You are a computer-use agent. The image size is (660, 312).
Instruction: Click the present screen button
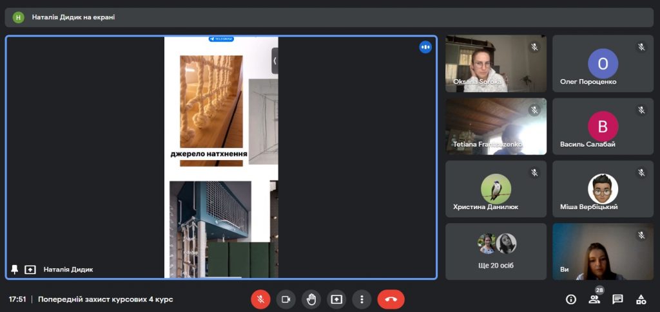pyautogui.click(x=336, y=299)
